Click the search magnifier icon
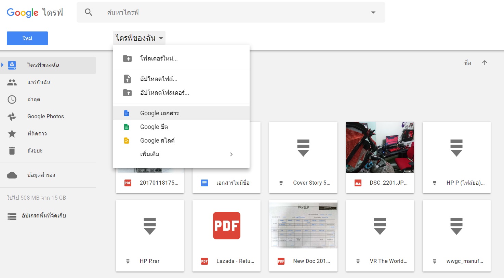This screenshot has width=504, height=278. tap(89, 12)
